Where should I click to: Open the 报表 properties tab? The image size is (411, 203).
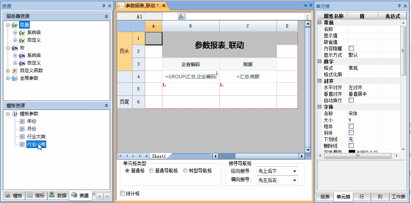pos(325,197)
